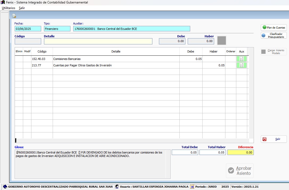Open Plan de Cuentas

point(274,27)
